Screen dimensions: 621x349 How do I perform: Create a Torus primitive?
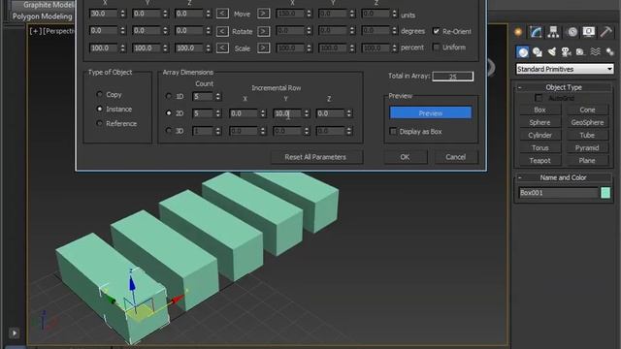click(539, 147)
